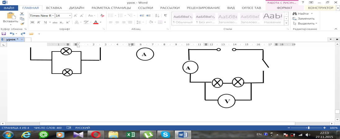Apply the Название style
The image size is (340, 139).
point(272,19)
